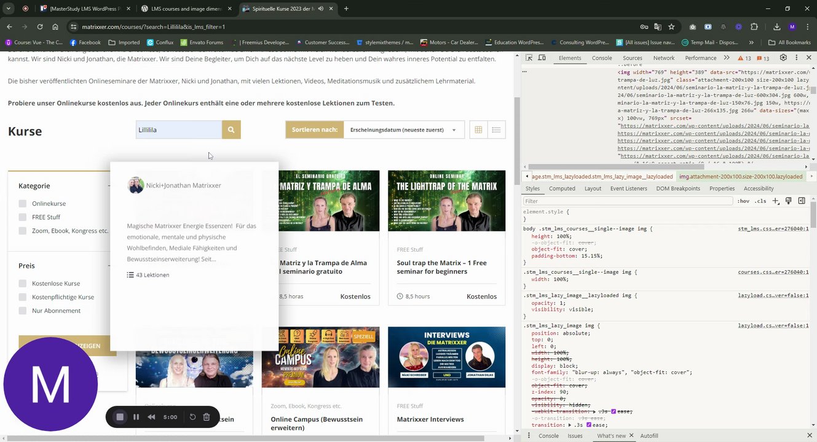This screenshot has height=442, width=817.
Task: Toggle the rendering emulations paintbrush icon
Action: tap(789, 201)
